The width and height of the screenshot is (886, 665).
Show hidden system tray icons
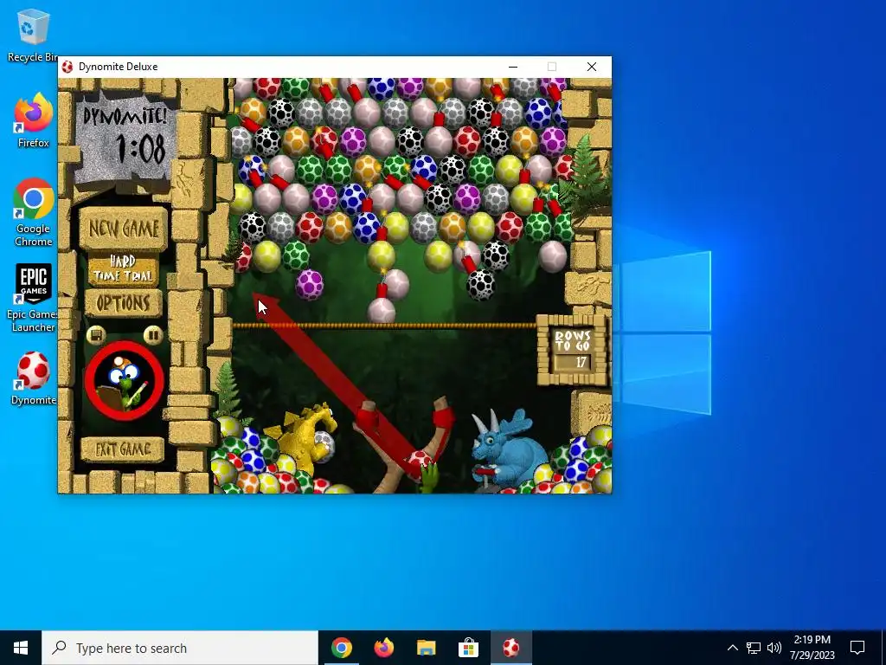(x=732, y=648)
